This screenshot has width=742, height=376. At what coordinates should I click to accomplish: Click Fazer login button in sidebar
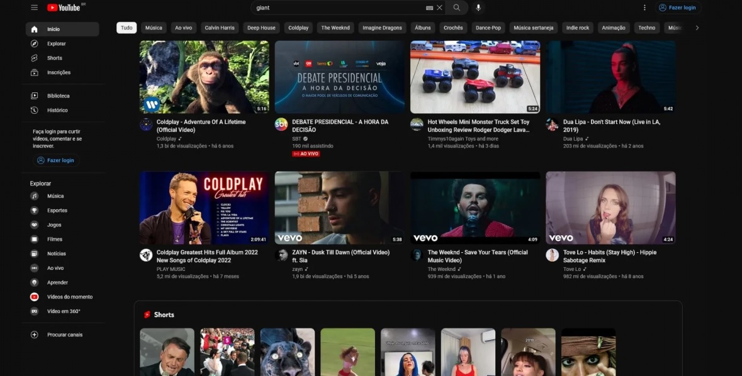[56, 160]
